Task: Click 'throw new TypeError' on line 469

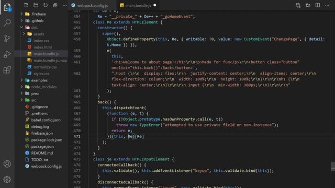Action: pyautogui.click(x=138, y=125)
